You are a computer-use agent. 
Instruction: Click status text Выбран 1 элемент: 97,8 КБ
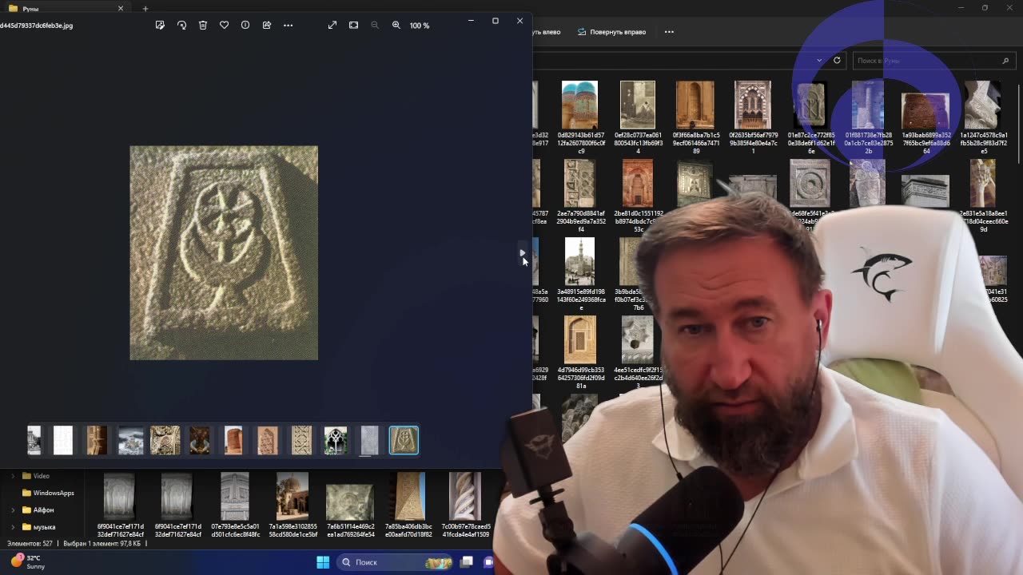click(x=102, y=543)
